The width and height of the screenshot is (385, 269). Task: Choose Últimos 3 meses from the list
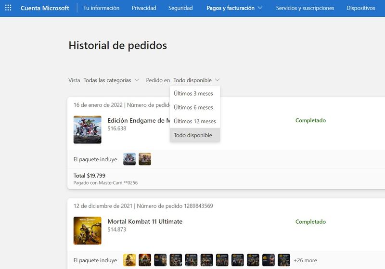[193, 93]
